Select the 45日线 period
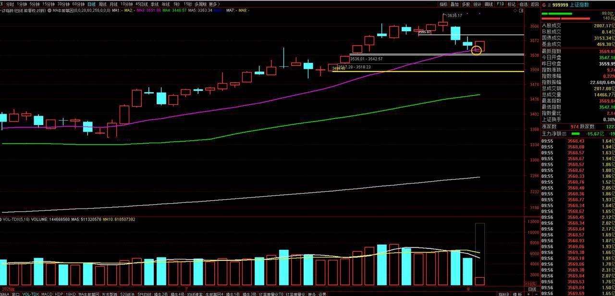The height and width of the screenshot is (296, 615). coord(142,4)
